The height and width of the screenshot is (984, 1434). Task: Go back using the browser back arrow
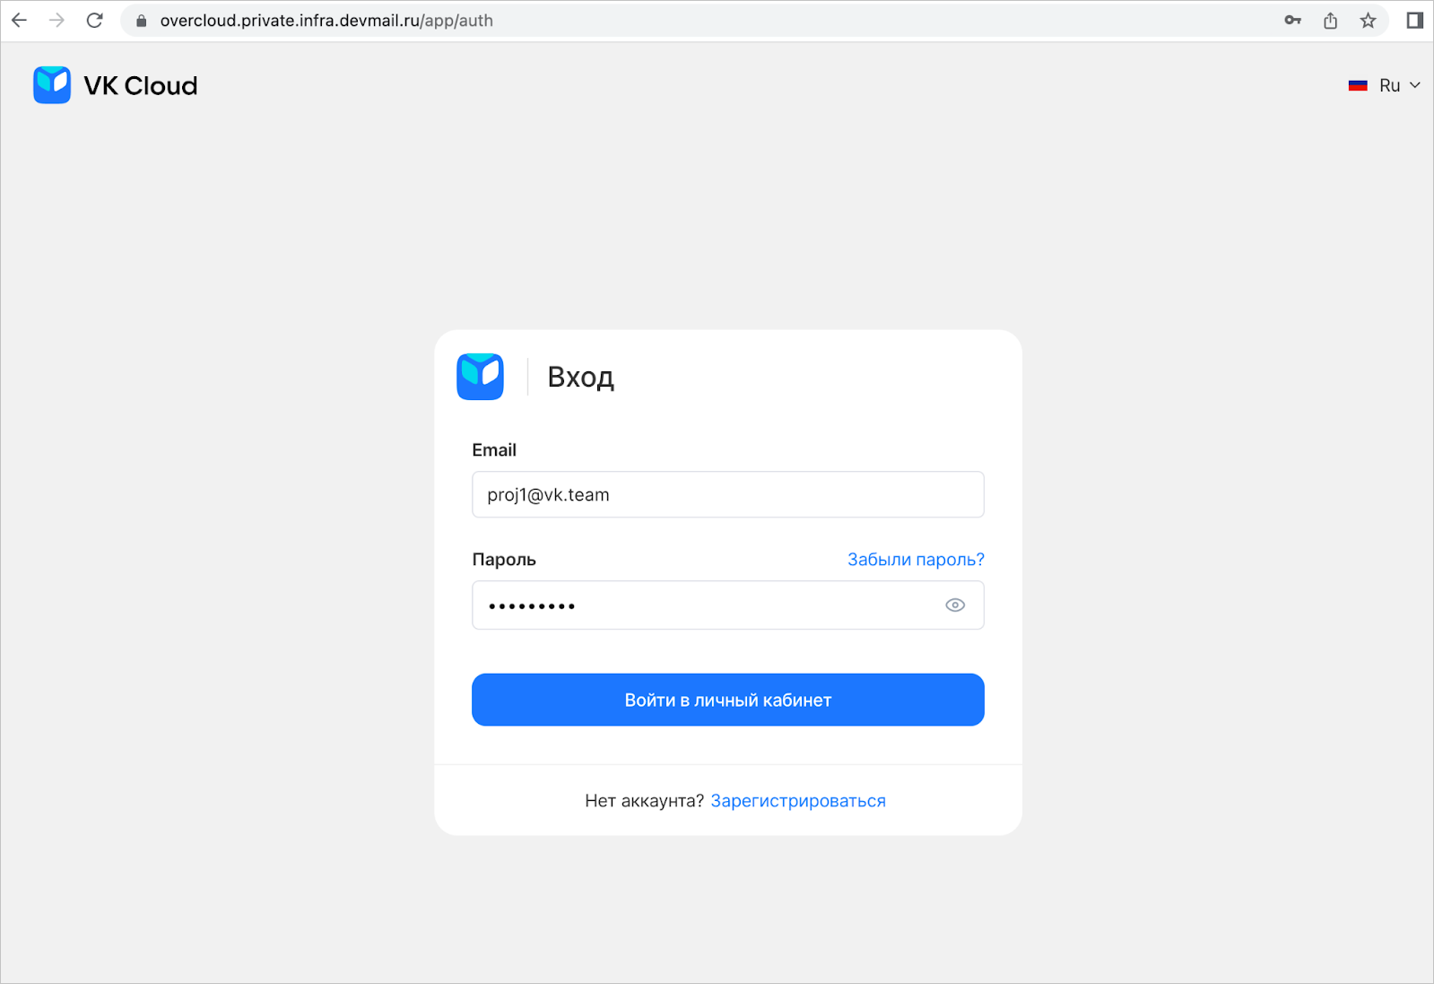[x=20, y=21]
